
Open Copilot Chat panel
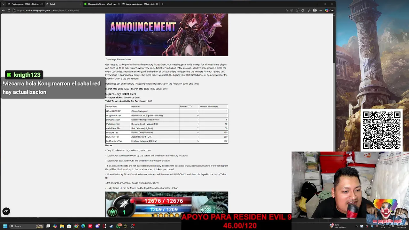[x=329, y=10]
